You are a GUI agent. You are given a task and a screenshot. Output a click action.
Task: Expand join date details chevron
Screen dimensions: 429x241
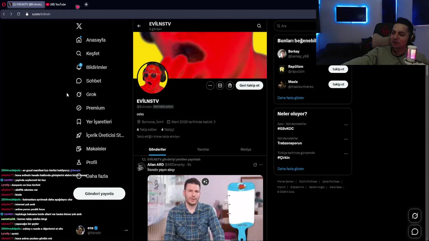214,122
